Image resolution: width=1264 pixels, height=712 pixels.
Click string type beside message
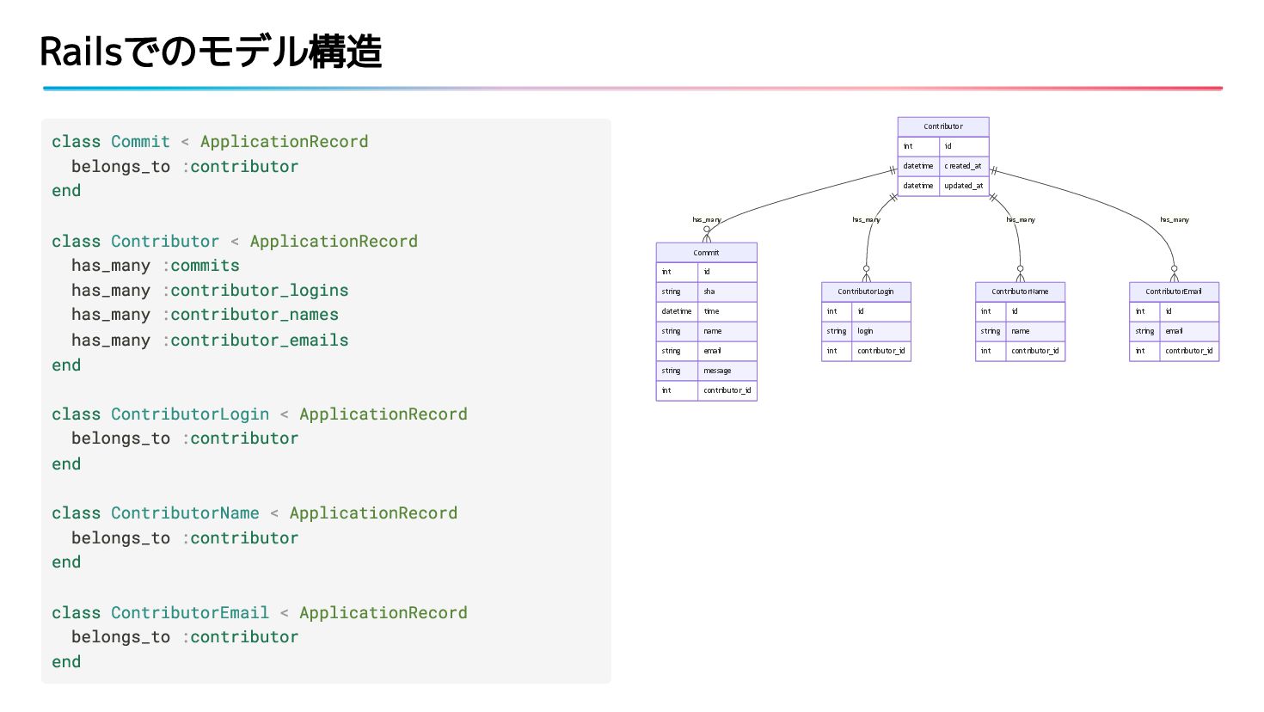[677, 371]
